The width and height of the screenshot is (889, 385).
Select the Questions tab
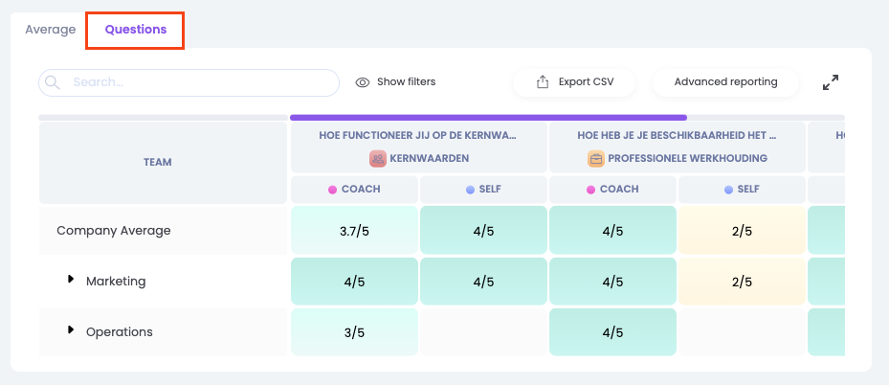(x=136, y=30)
